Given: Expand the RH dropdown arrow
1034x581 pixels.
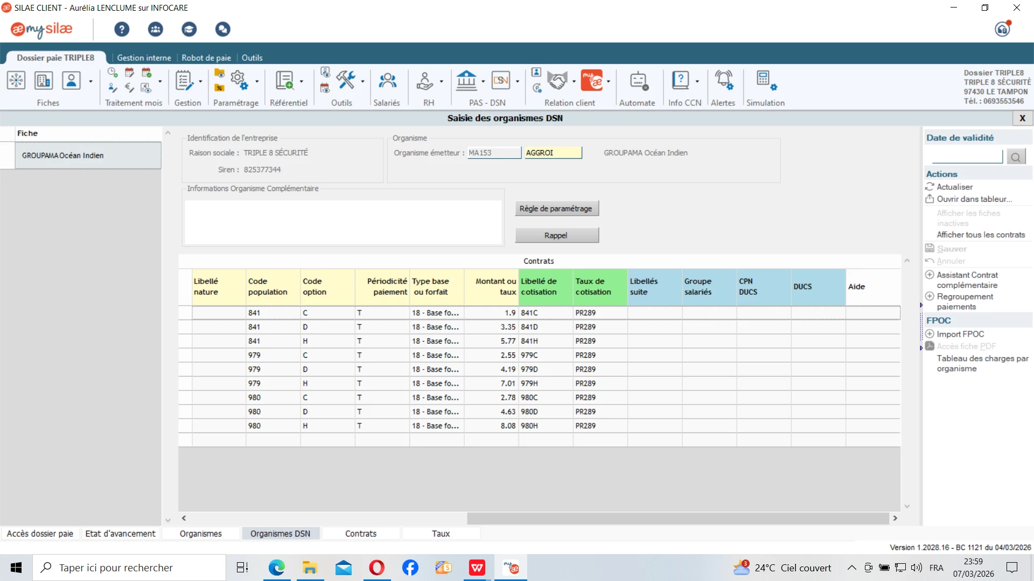Looking at the screenshot, I should pyautogui.click(x=442, y=82).
